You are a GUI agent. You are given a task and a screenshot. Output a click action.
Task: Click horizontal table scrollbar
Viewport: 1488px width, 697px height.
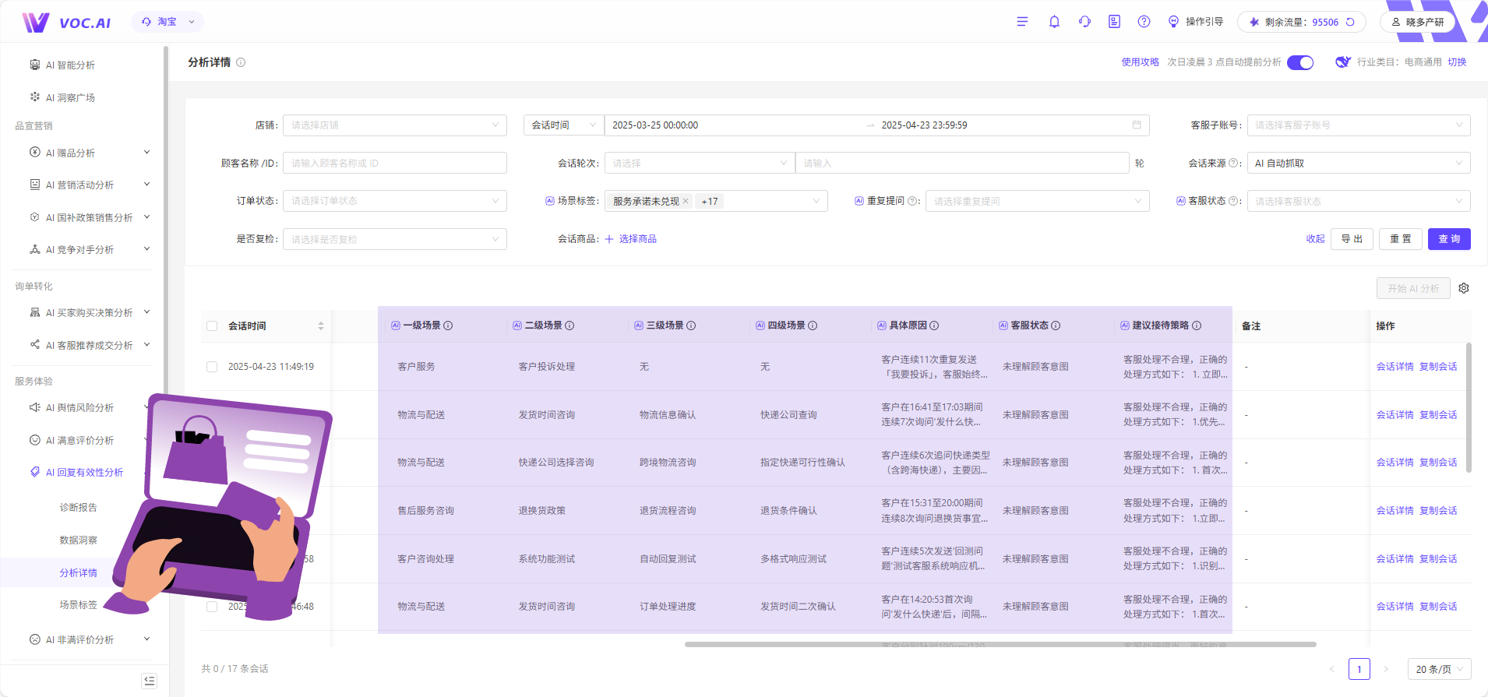1000,644
